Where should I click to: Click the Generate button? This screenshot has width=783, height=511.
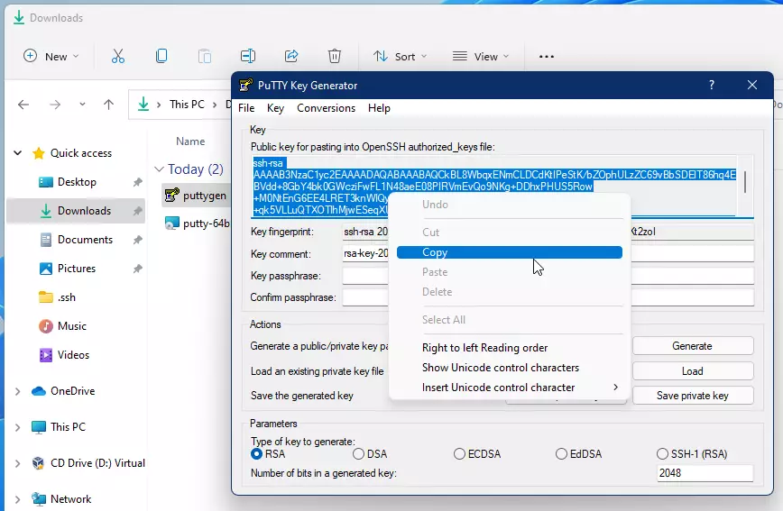tap(693, 346)
